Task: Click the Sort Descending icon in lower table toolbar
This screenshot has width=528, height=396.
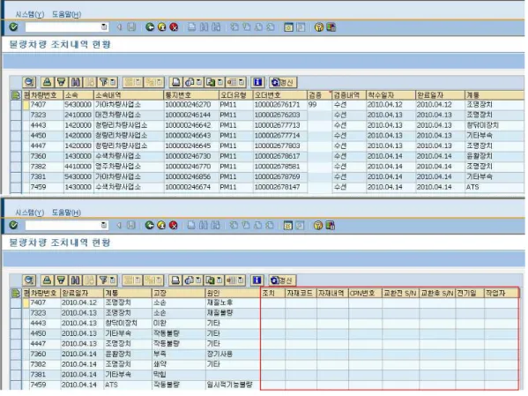Action: pyautogui.click(x=61, y=280)
